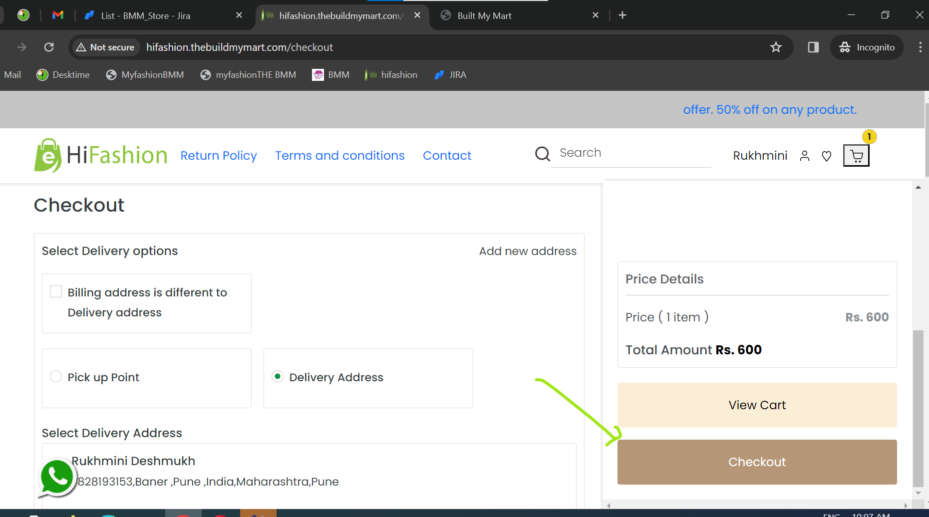Select the hifashion.thebuildmymart.com tab
The height and width of the screenshot is (517, 929).
(342, 15)
